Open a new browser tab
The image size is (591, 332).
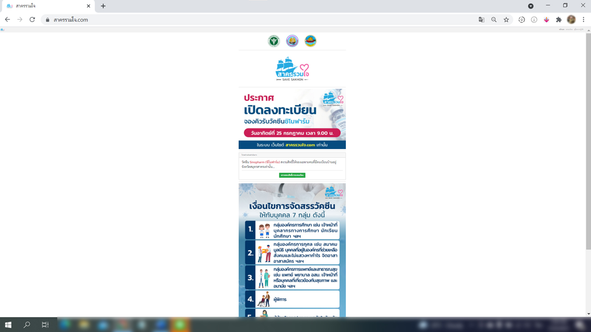point(103,6)
